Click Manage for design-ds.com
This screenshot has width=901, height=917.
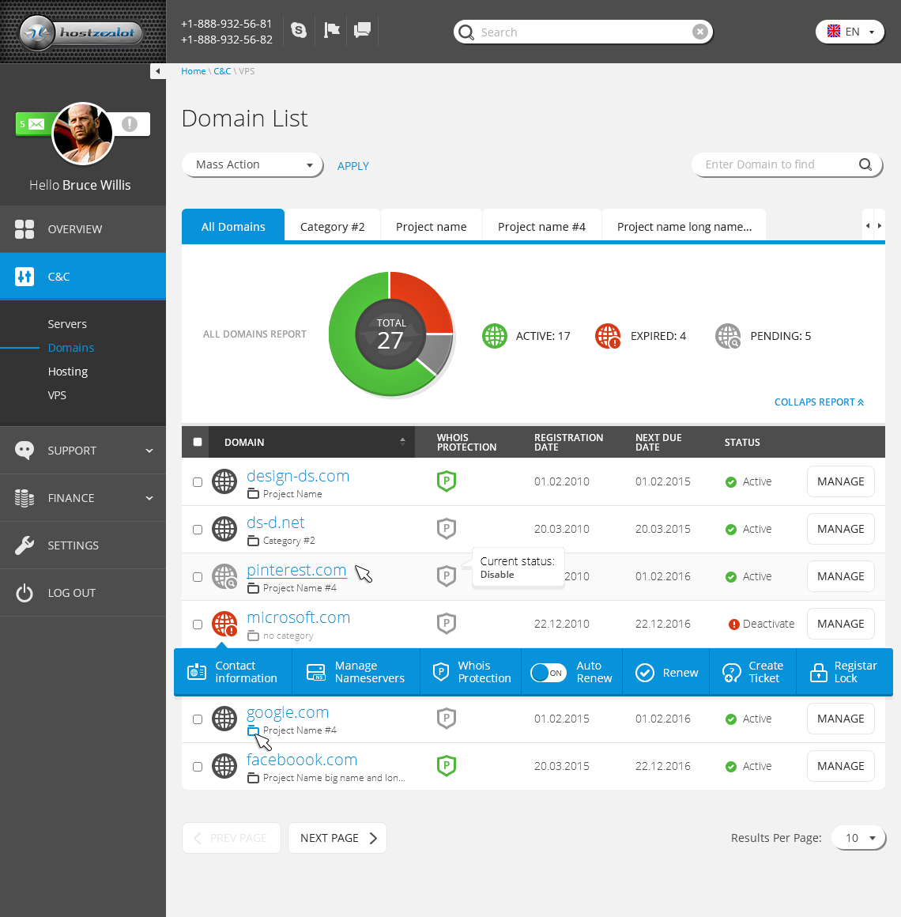pyautogui.click(x=841, y=481)
